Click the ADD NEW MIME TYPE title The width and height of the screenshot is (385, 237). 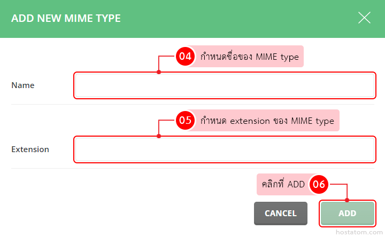(x=66, y=19)
